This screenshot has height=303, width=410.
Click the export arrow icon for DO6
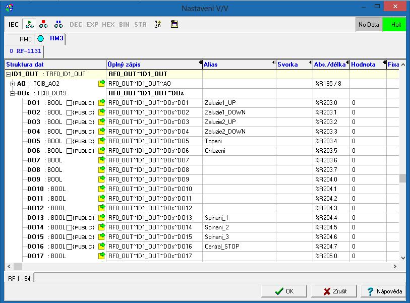[x=102, y=151]
